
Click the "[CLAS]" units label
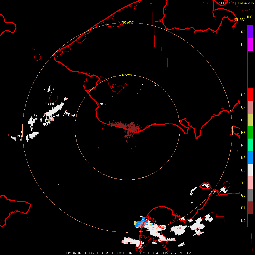point(239,20)
